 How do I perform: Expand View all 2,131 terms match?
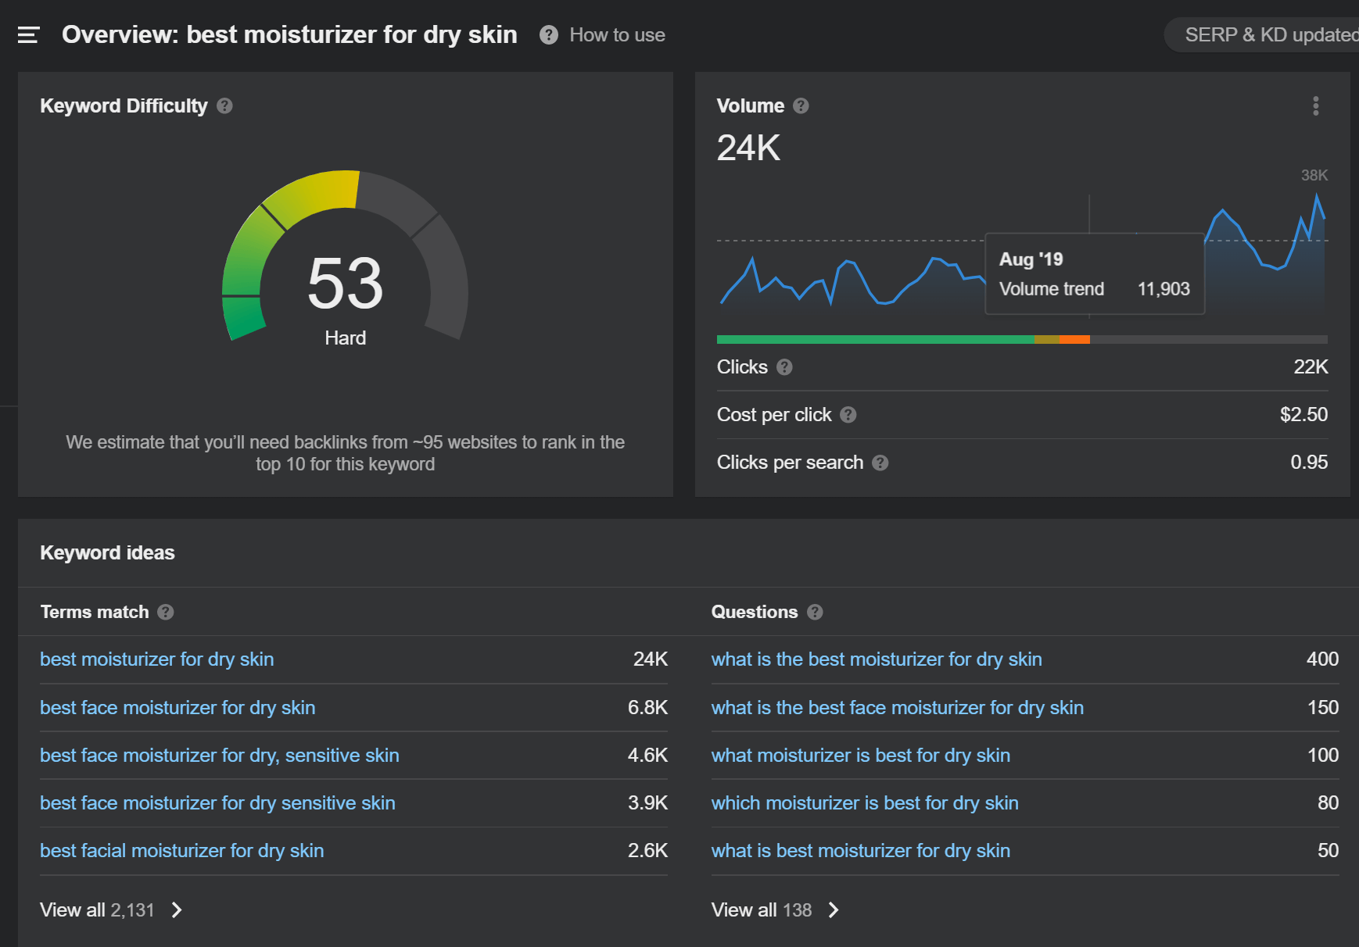coord(110,910)
